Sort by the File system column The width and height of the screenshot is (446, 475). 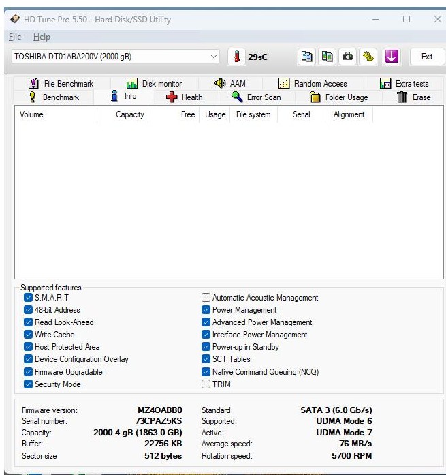(253, 114)
